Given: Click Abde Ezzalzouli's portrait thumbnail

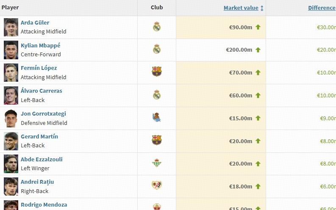Looking at the screenshot, I should coord(11,164).
